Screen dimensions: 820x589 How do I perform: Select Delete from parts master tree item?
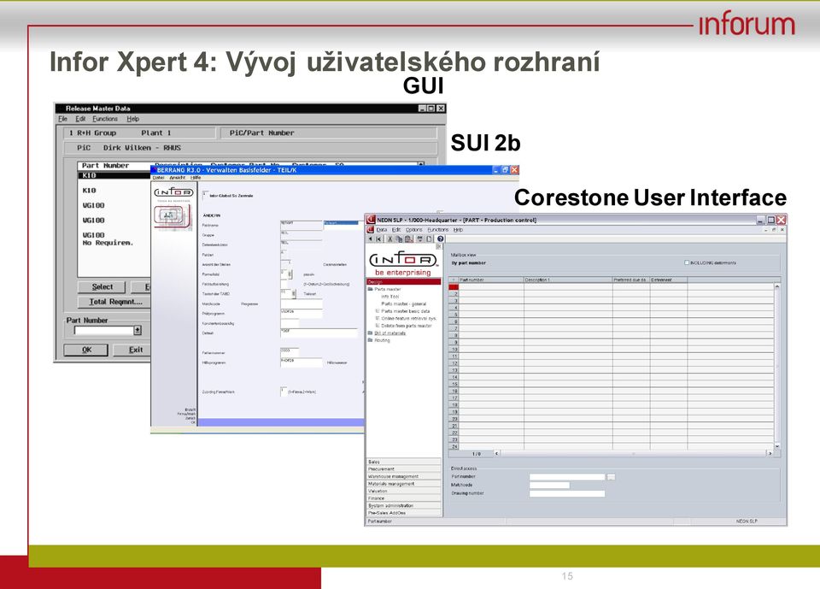(x=407, y=326)
